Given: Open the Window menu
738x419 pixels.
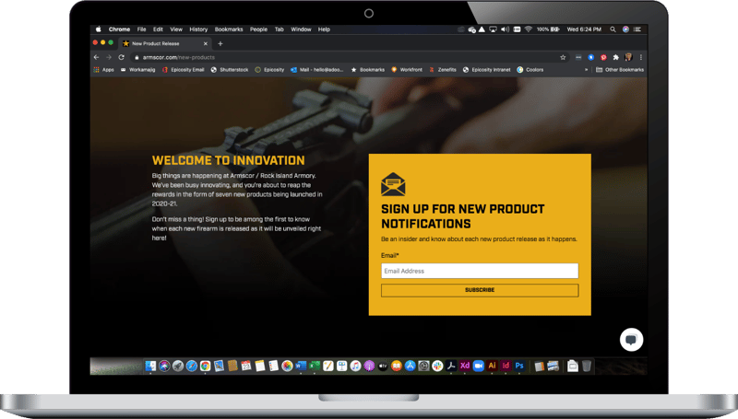Looking at the screenshot, I should 301,29.
